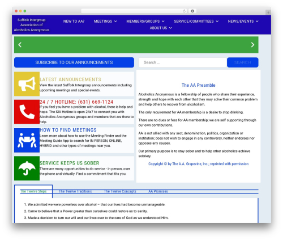Click 'Our primary purpose is to stay sober' paragraph
The width and height of the screenshot is (283, 240).
194,154
